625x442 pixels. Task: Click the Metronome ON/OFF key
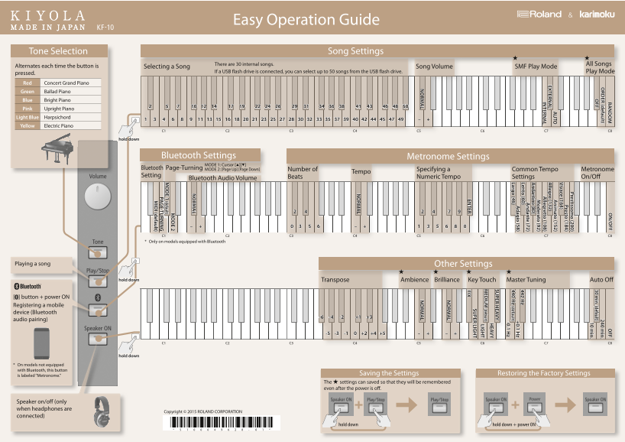click(610, 206)
